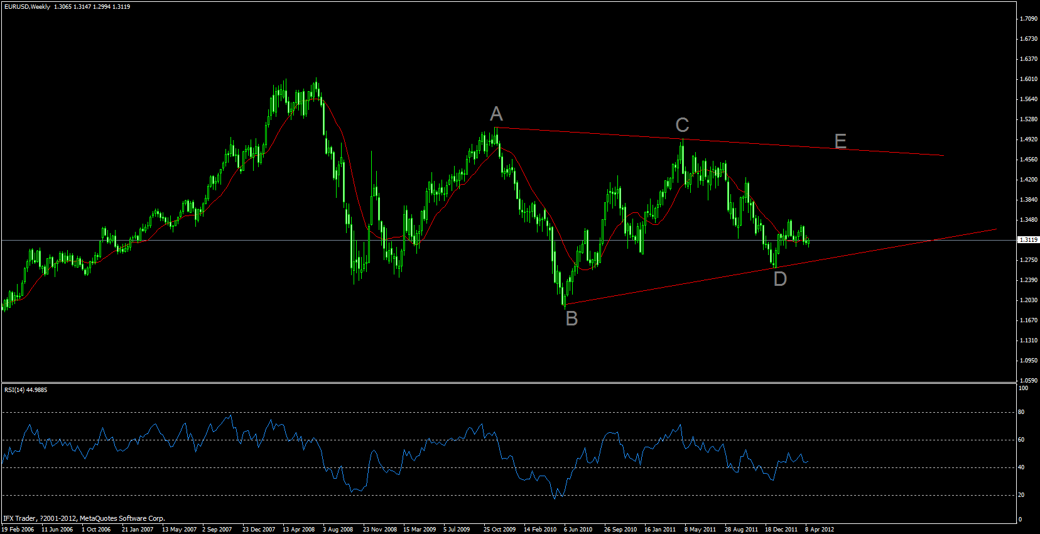This screenshot has height=534, width=1040.
Task: Click the 25 Oct 2009 date label
Action: pyautogui.click(x=499, y=530)
